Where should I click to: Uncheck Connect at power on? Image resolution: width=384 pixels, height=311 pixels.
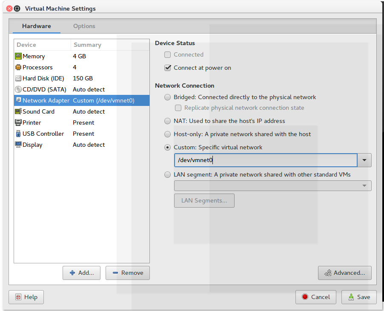click(x=167, y=68)
